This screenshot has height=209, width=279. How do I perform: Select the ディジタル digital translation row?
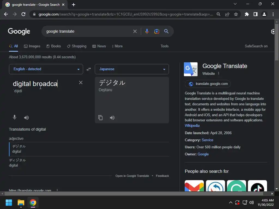tap(89, 163)
